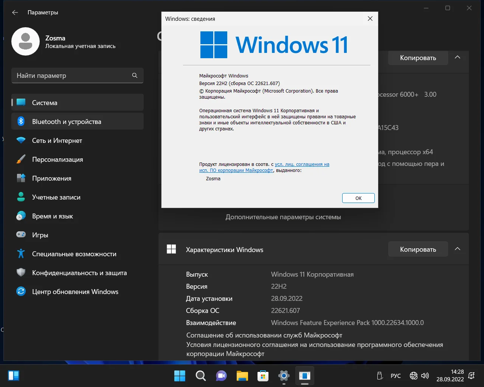Screen dimensions: 484x387
Task: Click the Игры gamepad icon
Action: (x=21, y=235)
